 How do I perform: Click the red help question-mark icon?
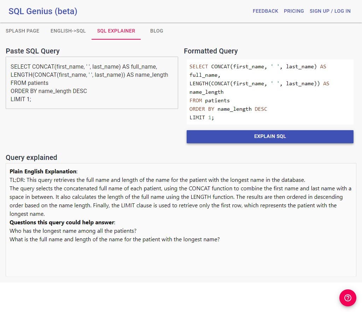348,297
